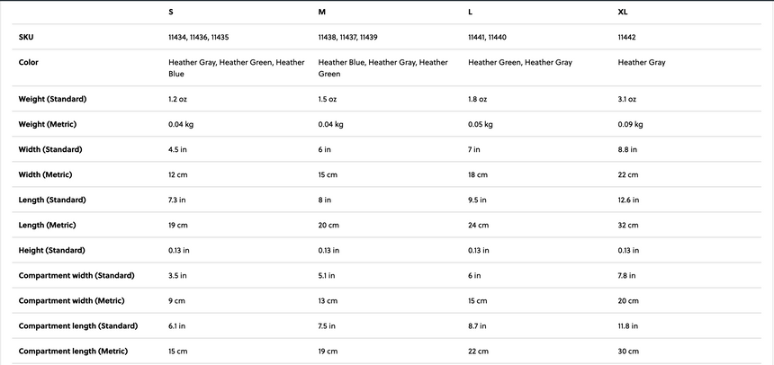Viewport: 774px width, 365px height.
Task: Click the Height (Standard) row label
Action: pos(51,250)
